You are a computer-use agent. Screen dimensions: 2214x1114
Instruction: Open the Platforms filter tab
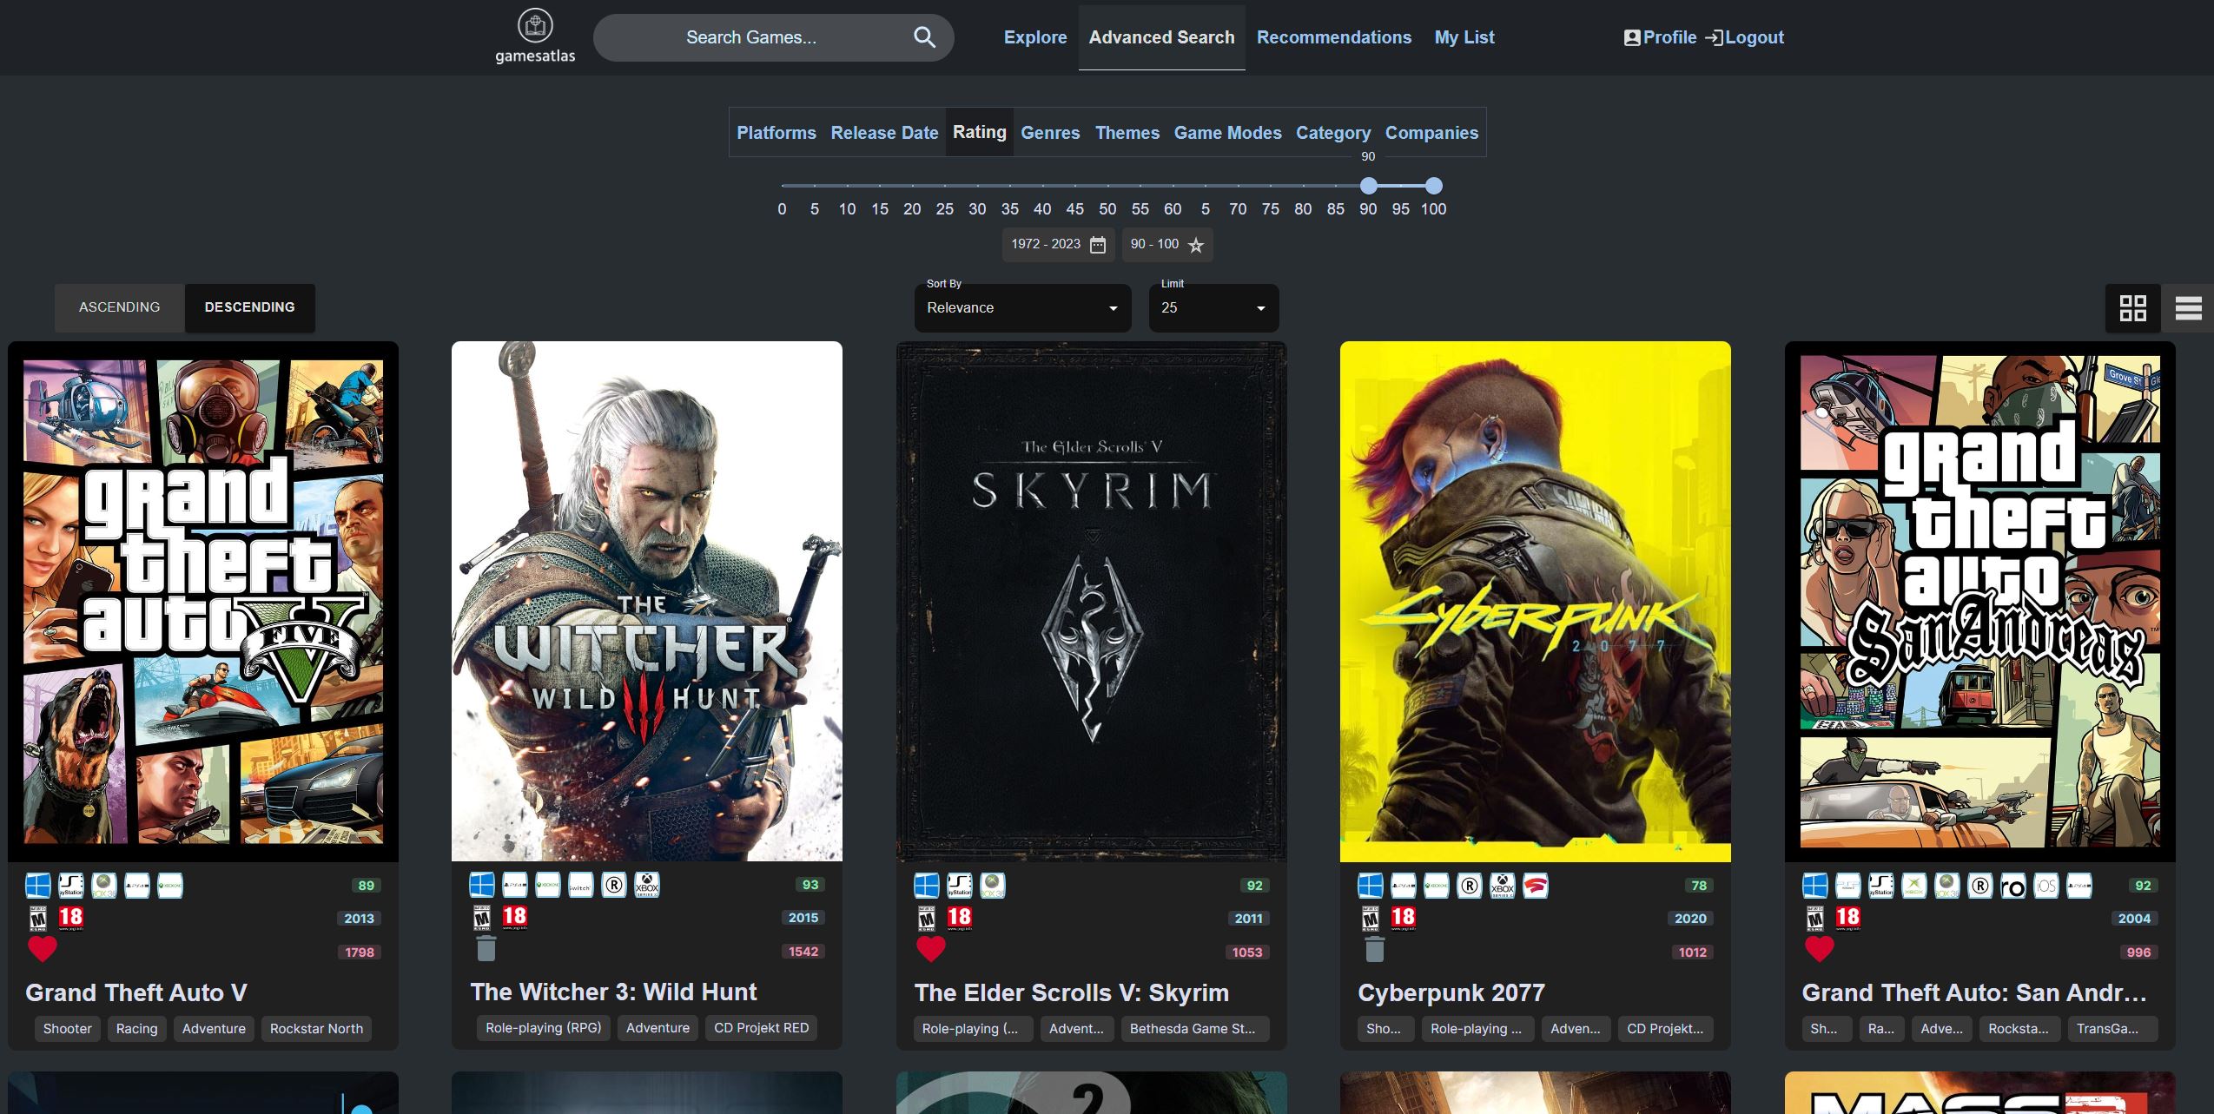(x=776, y=133)
